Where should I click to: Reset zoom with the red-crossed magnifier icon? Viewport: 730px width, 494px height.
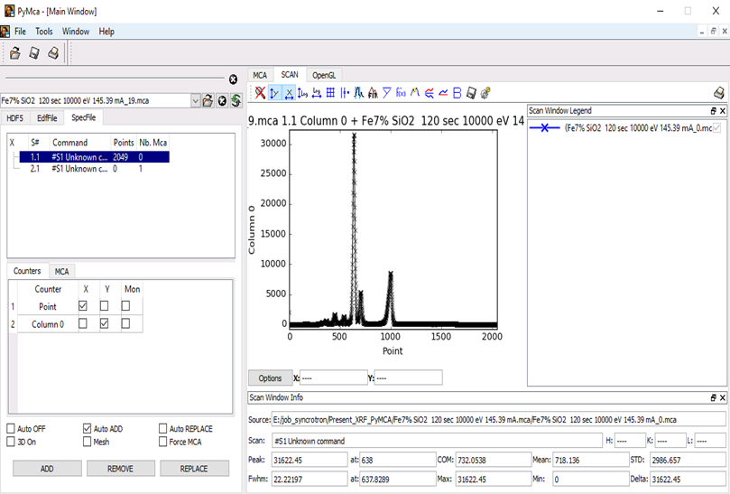260,93
